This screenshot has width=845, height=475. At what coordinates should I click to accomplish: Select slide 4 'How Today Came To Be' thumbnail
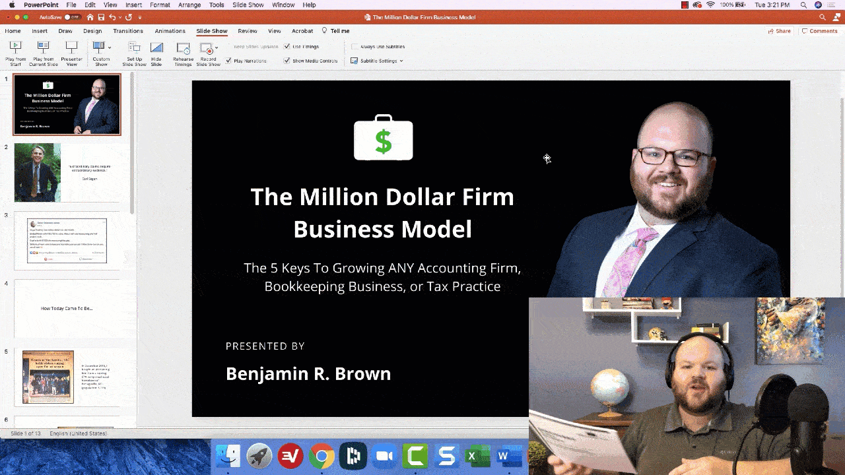pyautogui.click(x=67, y=308)
